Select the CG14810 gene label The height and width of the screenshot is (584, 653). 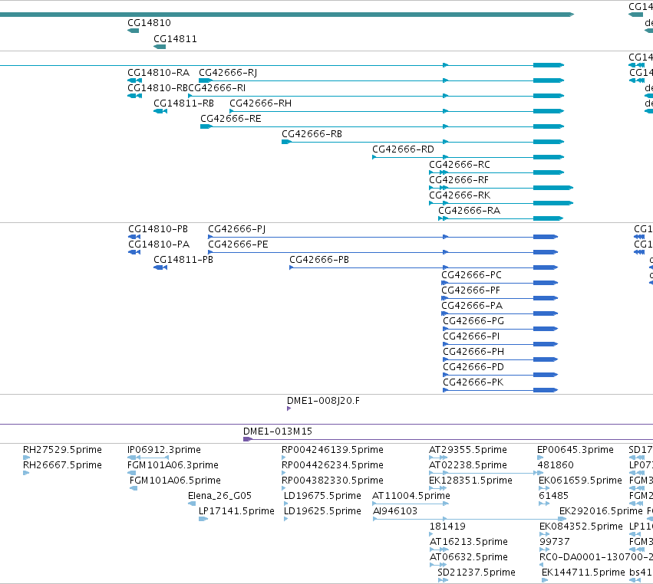[x=149, y=23]
